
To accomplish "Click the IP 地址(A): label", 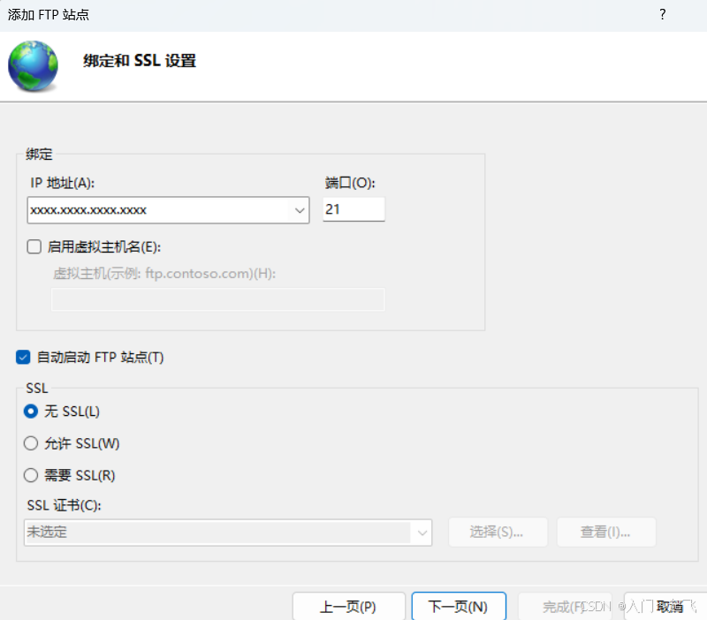I will tap(62, 183).
